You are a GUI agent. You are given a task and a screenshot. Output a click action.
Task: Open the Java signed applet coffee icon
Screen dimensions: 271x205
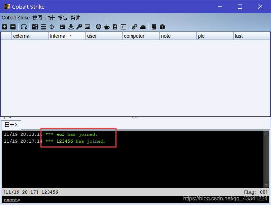pyautogui.click(x=107, y=27)
